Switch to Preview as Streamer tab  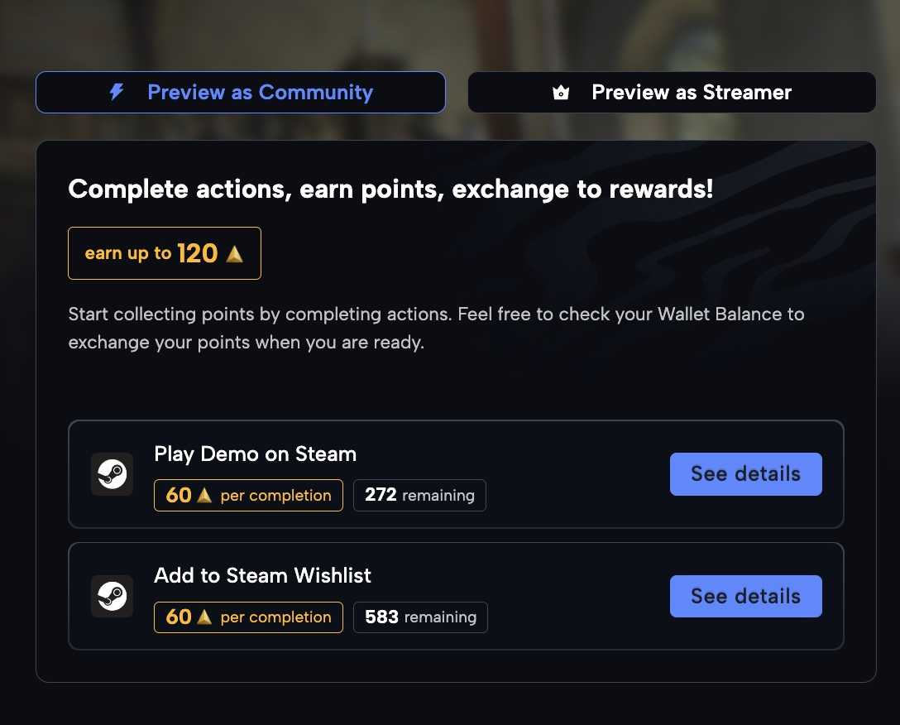(672, 92)
